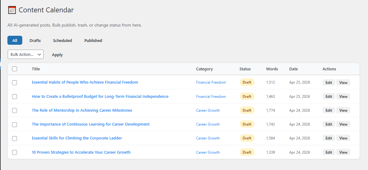
Task: Open Importance of Continuous Learning post title
Action: coord(91,124)
